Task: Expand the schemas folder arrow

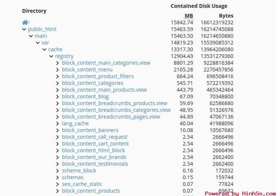Action: click(x=58, y=177)
